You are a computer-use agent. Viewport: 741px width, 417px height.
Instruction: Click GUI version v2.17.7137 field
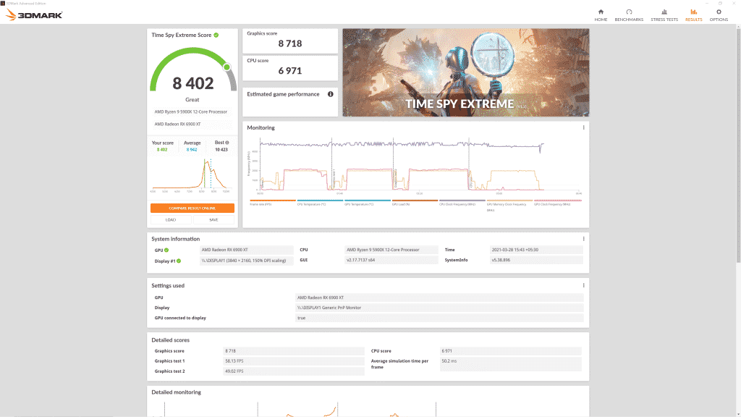(391, 260)
